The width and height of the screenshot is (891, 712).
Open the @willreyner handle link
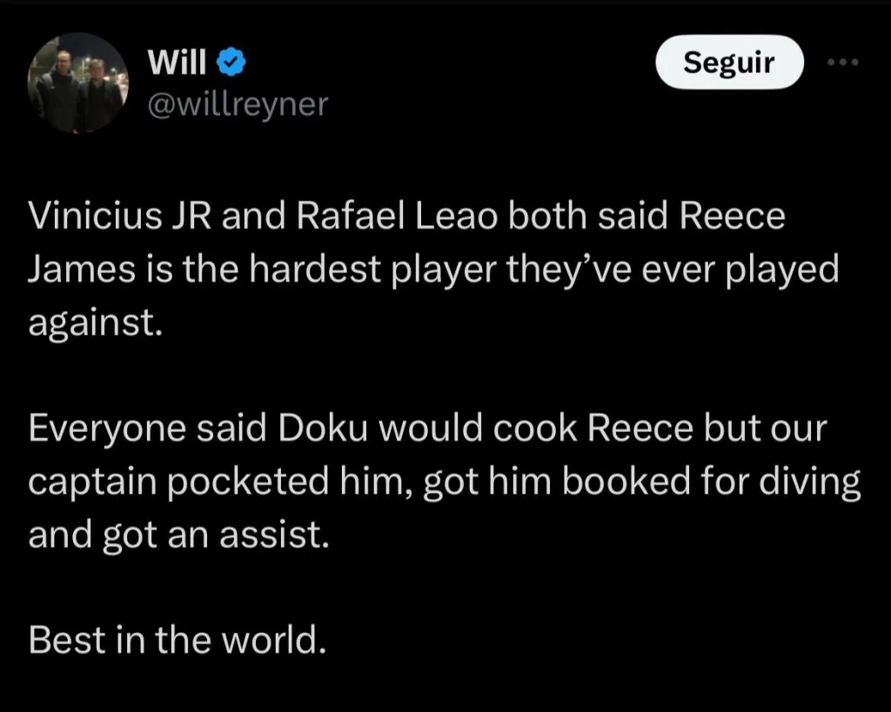[x=238, y=104]
